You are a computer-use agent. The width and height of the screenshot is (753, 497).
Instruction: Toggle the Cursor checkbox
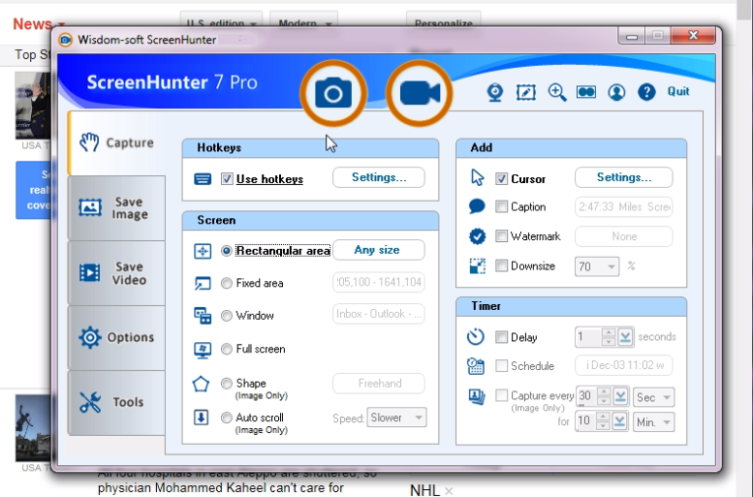pyautogui.click(x=501, y=179)
